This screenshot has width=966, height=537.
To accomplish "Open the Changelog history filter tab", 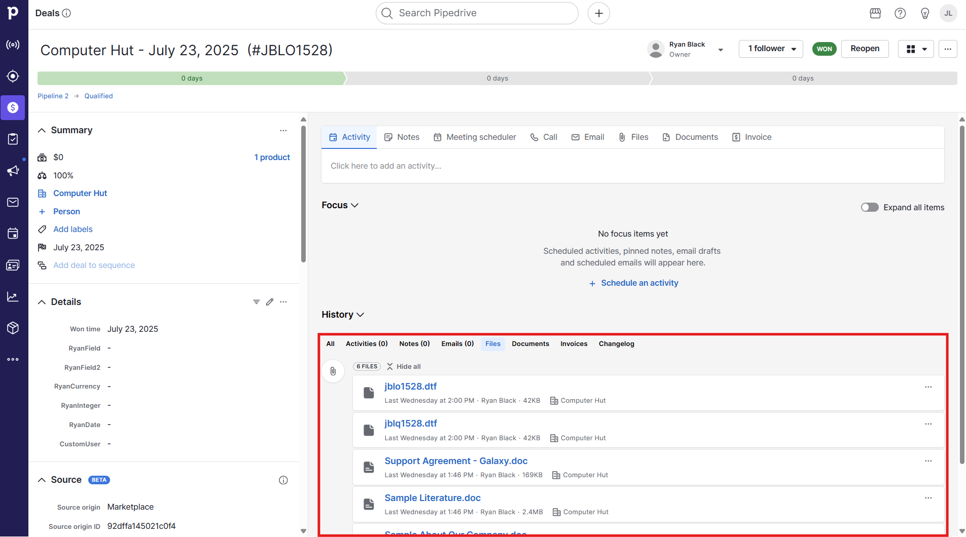I will pyautogui.click(x=616, y=343).
